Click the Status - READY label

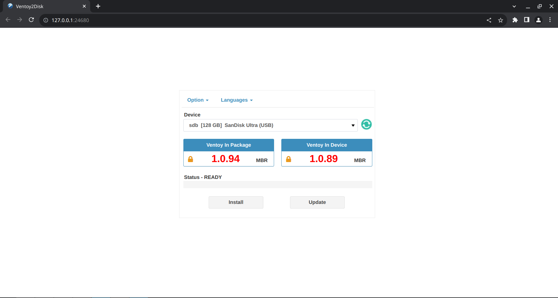(x=203, y=177)
